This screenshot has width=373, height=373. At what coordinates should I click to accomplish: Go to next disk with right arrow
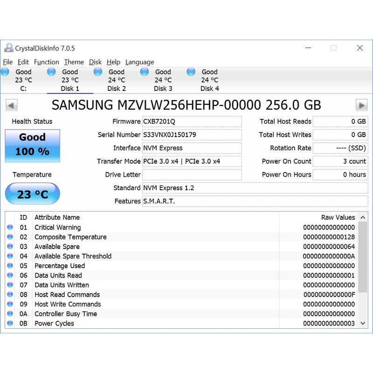coord(362,105)
